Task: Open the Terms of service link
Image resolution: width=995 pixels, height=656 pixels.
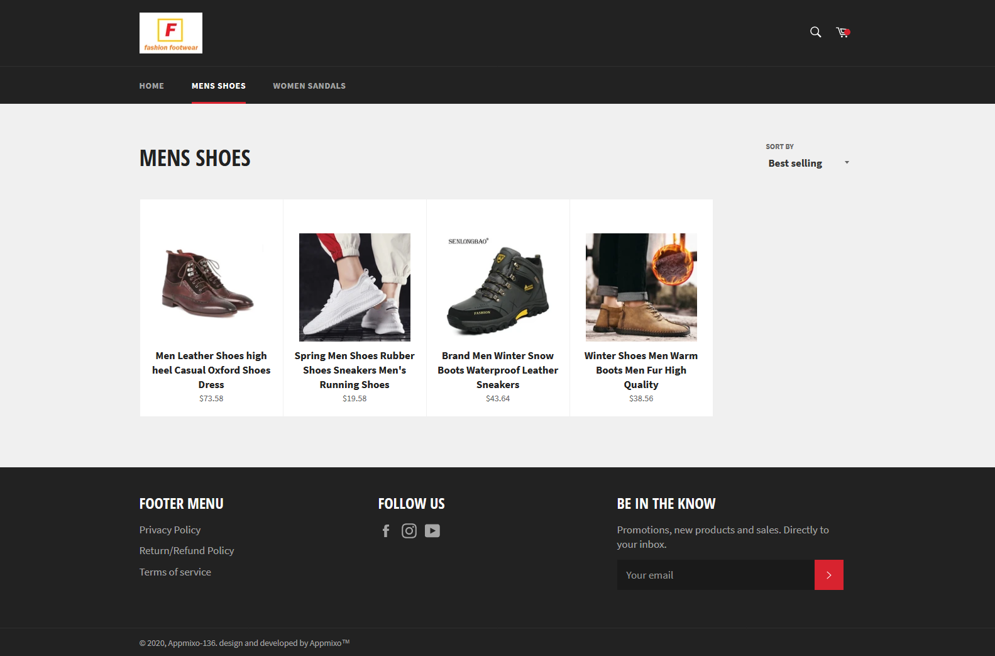Action: (175, 572)
